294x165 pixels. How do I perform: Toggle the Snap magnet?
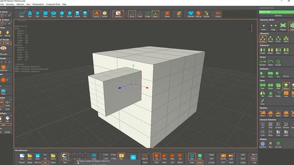point(65,157)
